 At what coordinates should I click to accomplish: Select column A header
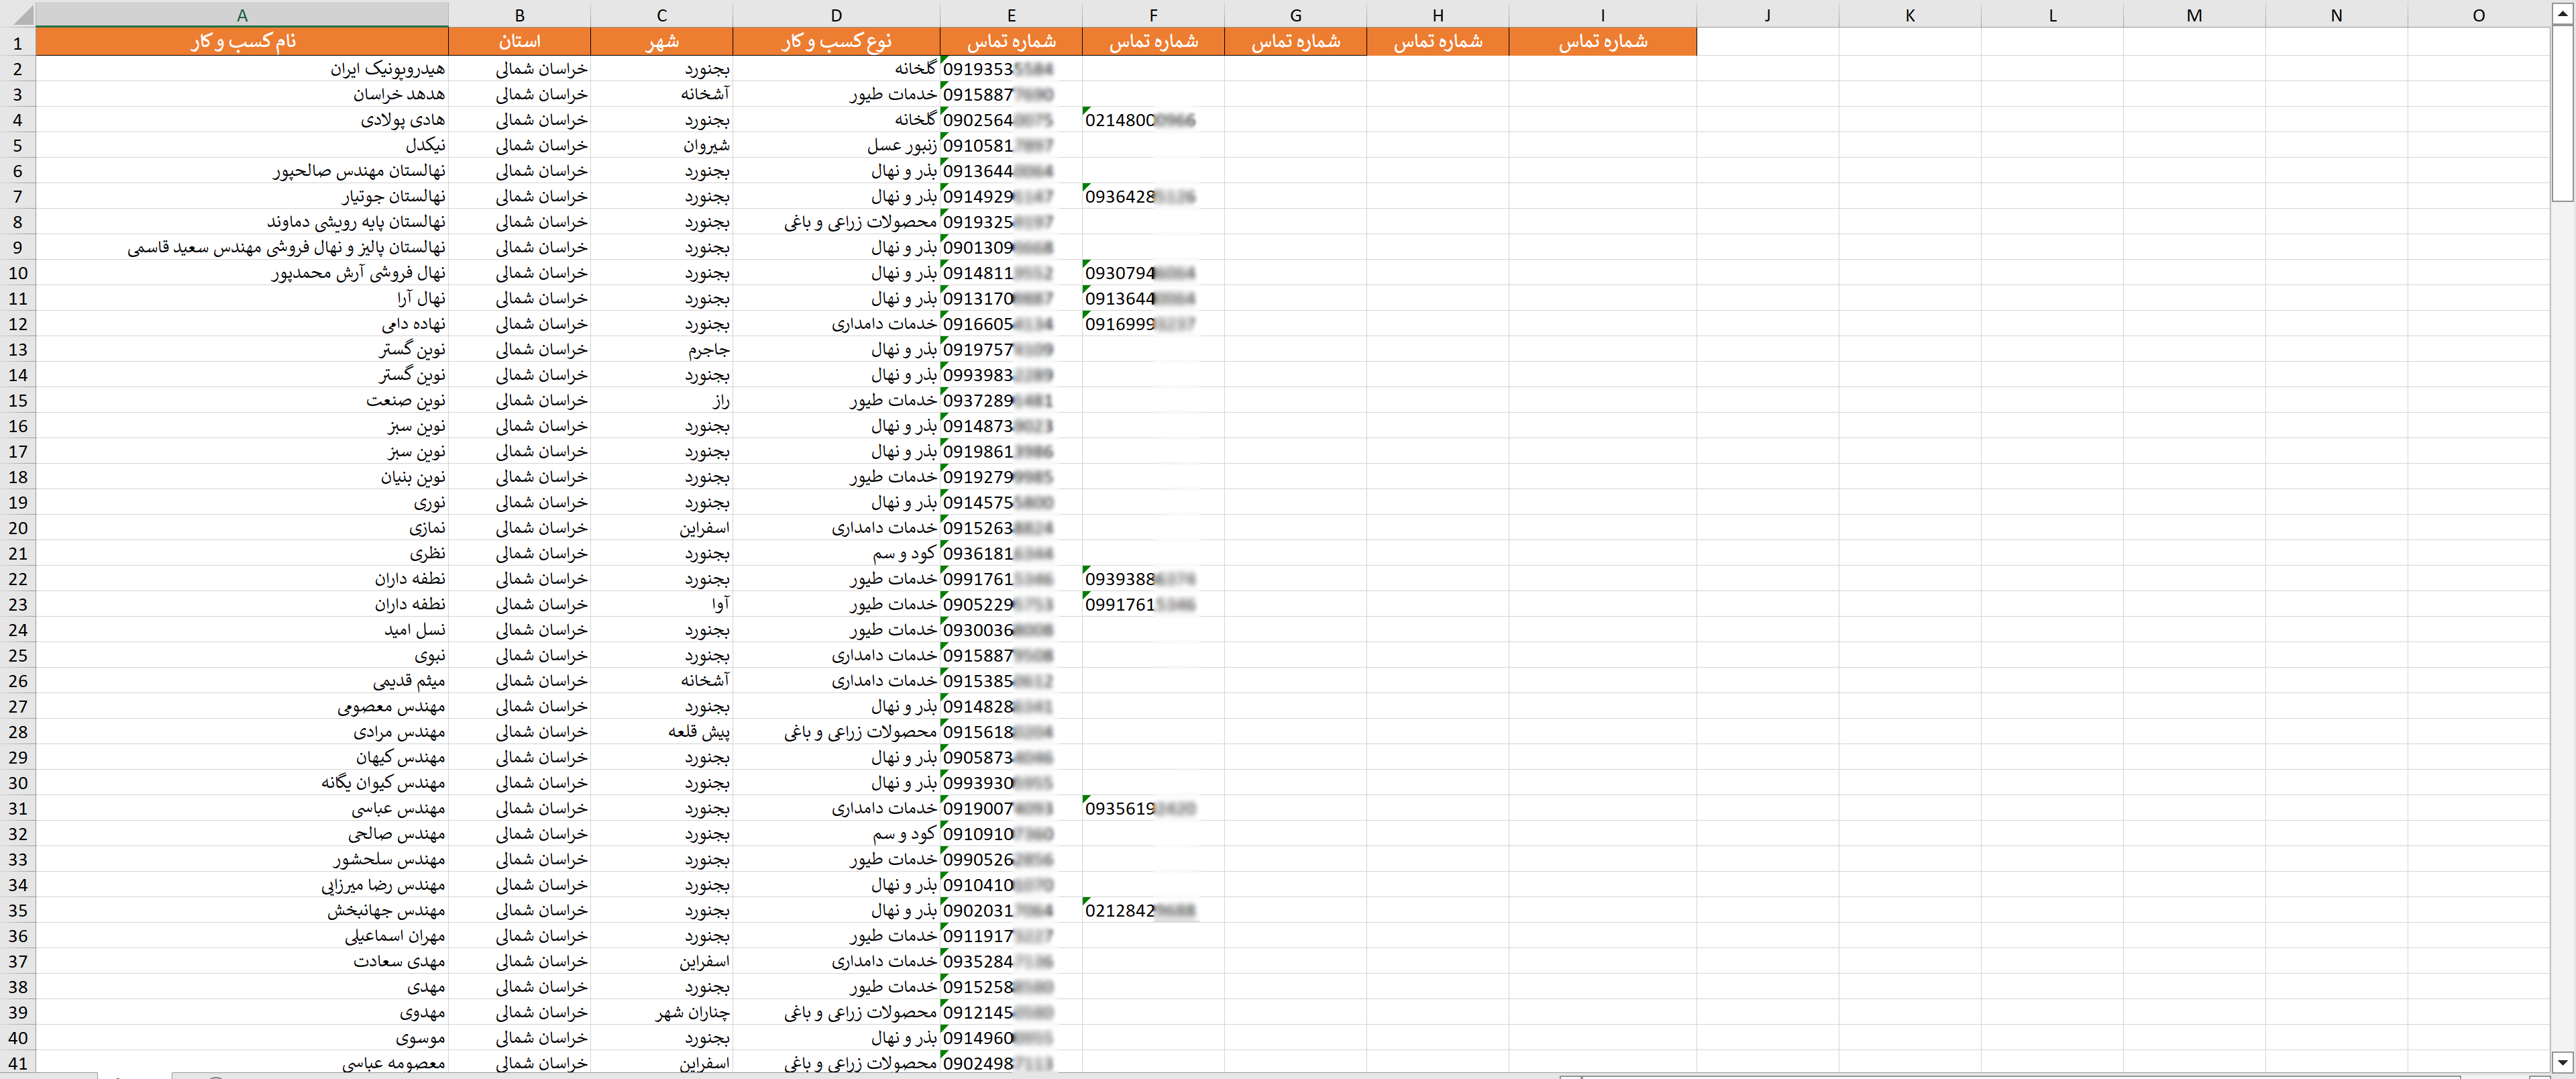(x=242, y=15)
